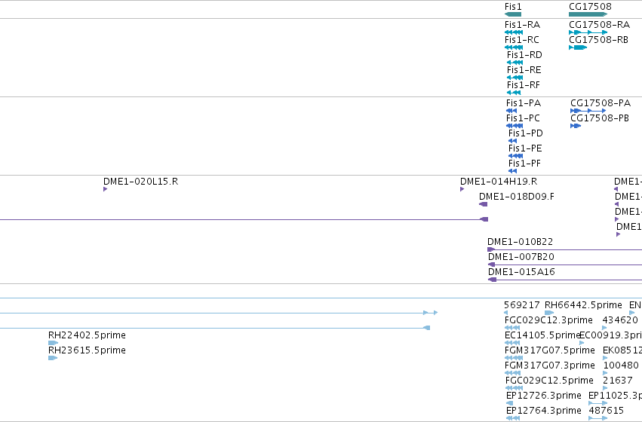Select the 100480 feature label
The image size is (642, 422).
(x=621, y=365)
